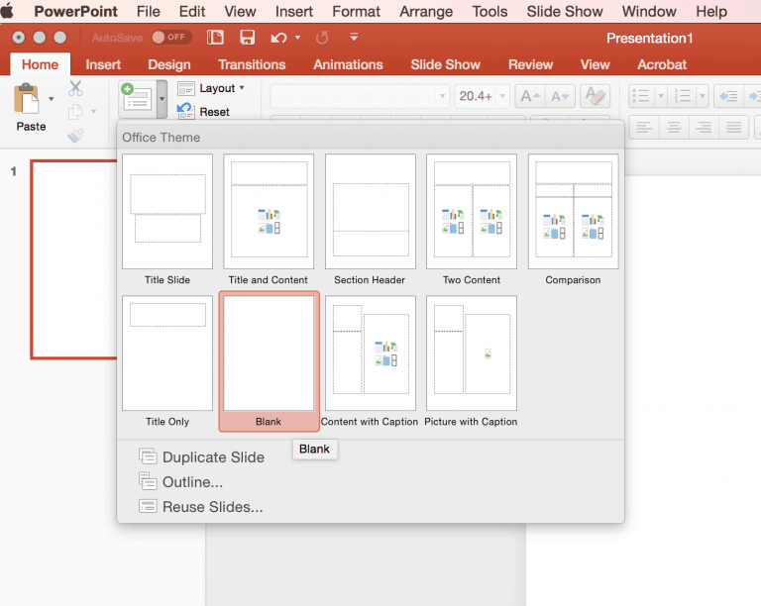Expand the Copy options arrow
761x606 pixels.
[x=93, y=112]
